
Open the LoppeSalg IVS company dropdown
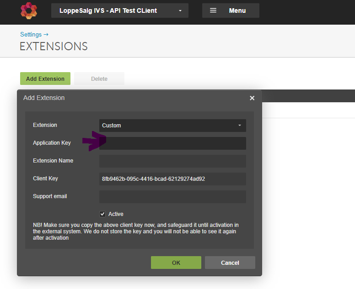120,11
